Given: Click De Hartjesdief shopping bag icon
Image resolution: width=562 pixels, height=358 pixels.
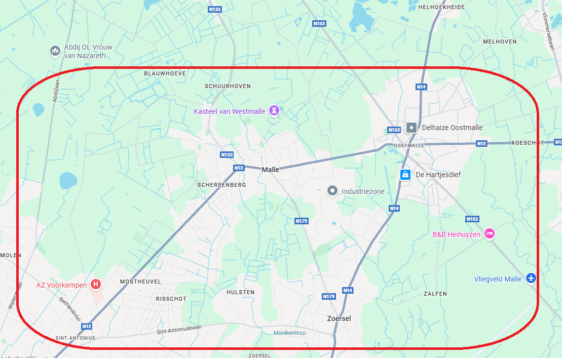Looking at the screenshot, I should tap(405, 175).
